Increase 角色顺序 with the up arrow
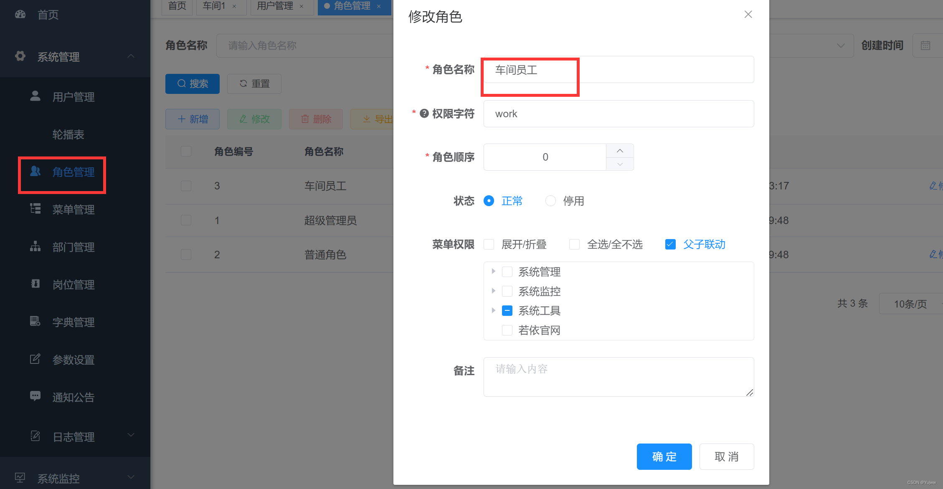The width and height of the screenshot is (943, 489). tap(620, 151)
